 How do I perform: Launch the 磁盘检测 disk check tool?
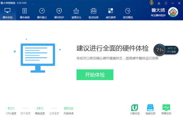click(150, 109)
